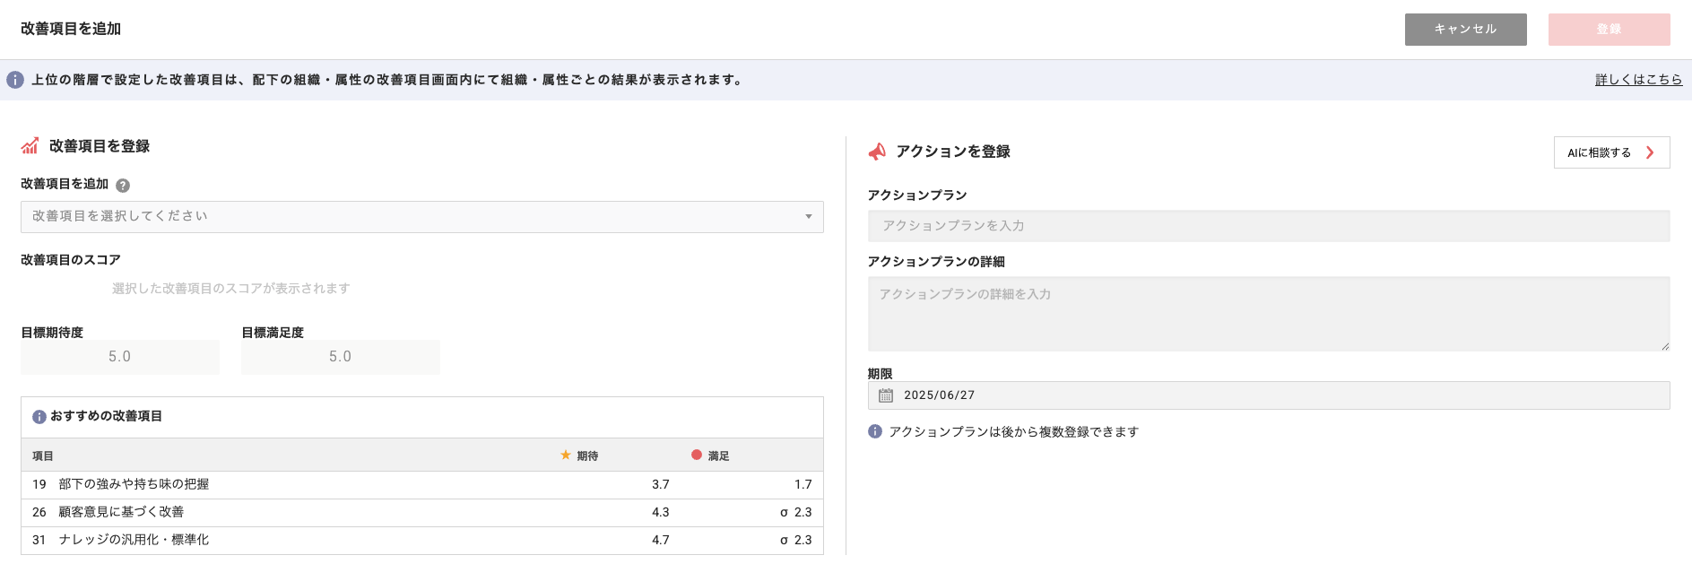Click the red circle 満足 column icon
The height and width of the screenshot is (564, 1692).
click(697, 456)
